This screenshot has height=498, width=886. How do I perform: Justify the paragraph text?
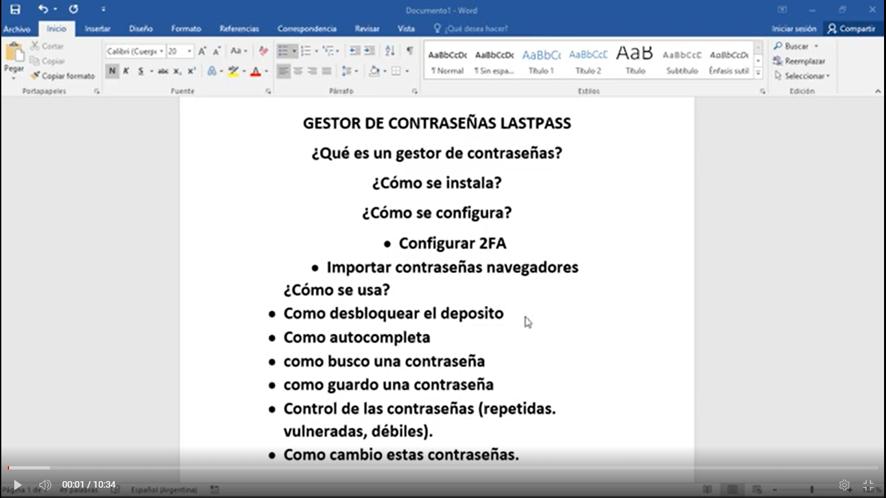pyautogui.click(x=327, y=71)
